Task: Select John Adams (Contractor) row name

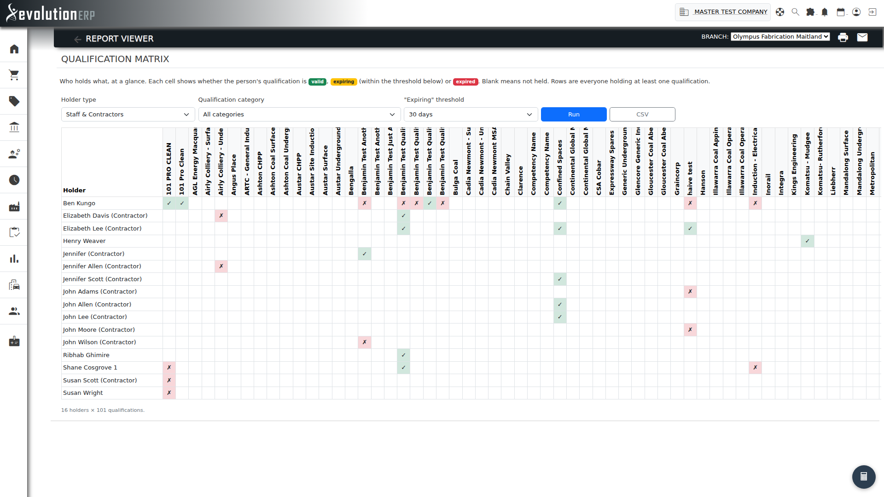Action: (x=100, y=292)
